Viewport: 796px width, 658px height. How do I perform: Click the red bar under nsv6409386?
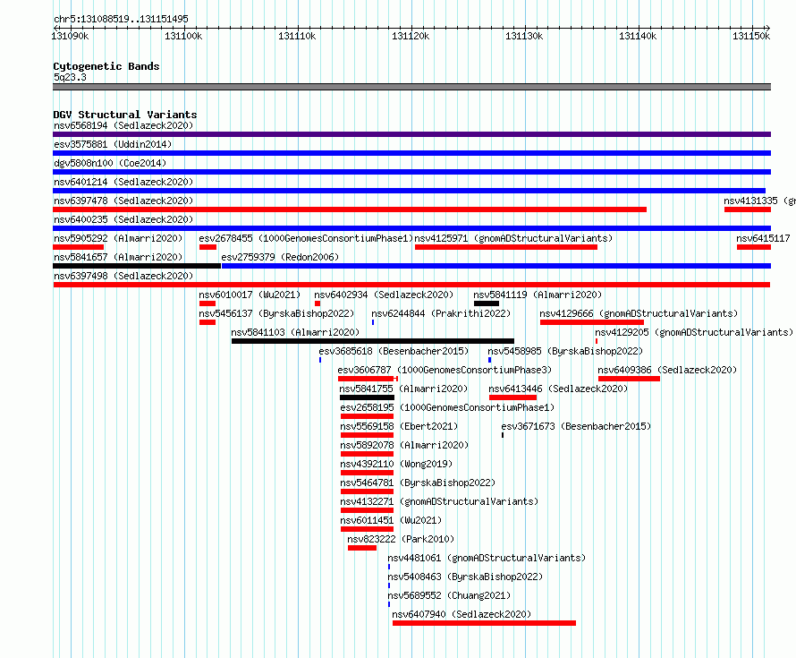pos(629,379)
